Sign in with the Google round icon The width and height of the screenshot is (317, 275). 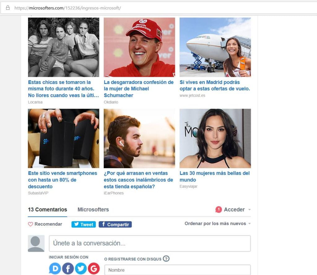tap(94, 268)
